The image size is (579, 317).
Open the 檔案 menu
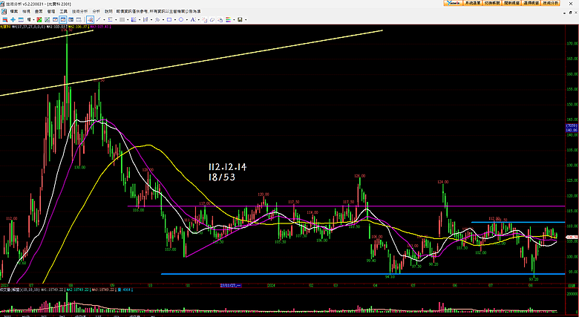pos(14,11)
